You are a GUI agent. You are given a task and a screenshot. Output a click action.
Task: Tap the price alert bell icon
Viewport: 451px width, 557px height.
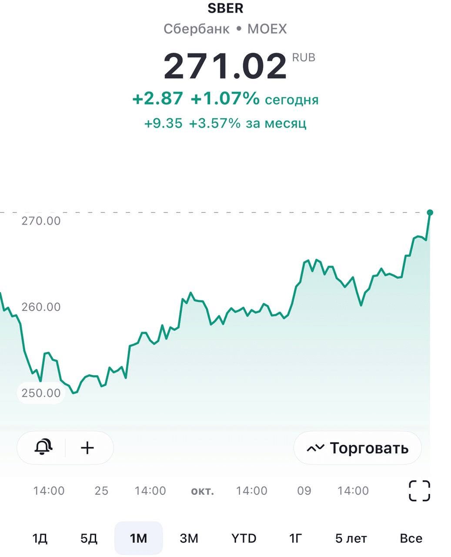coord(43,447)
